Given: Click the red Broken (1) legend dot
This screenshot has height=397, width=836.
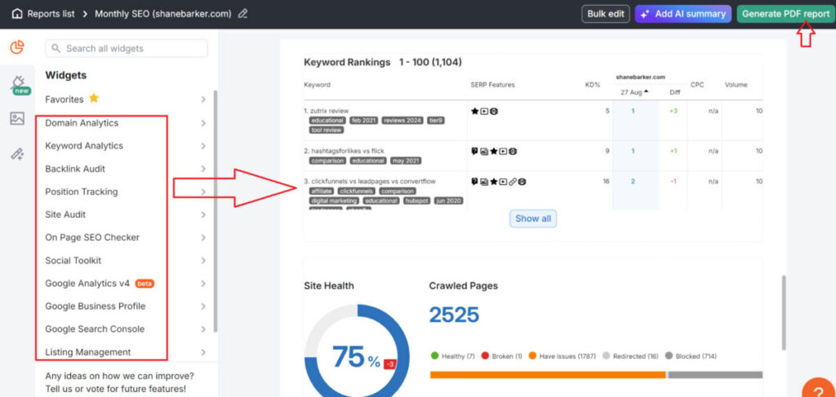Looking at the screenshot, I should [485, 356].
